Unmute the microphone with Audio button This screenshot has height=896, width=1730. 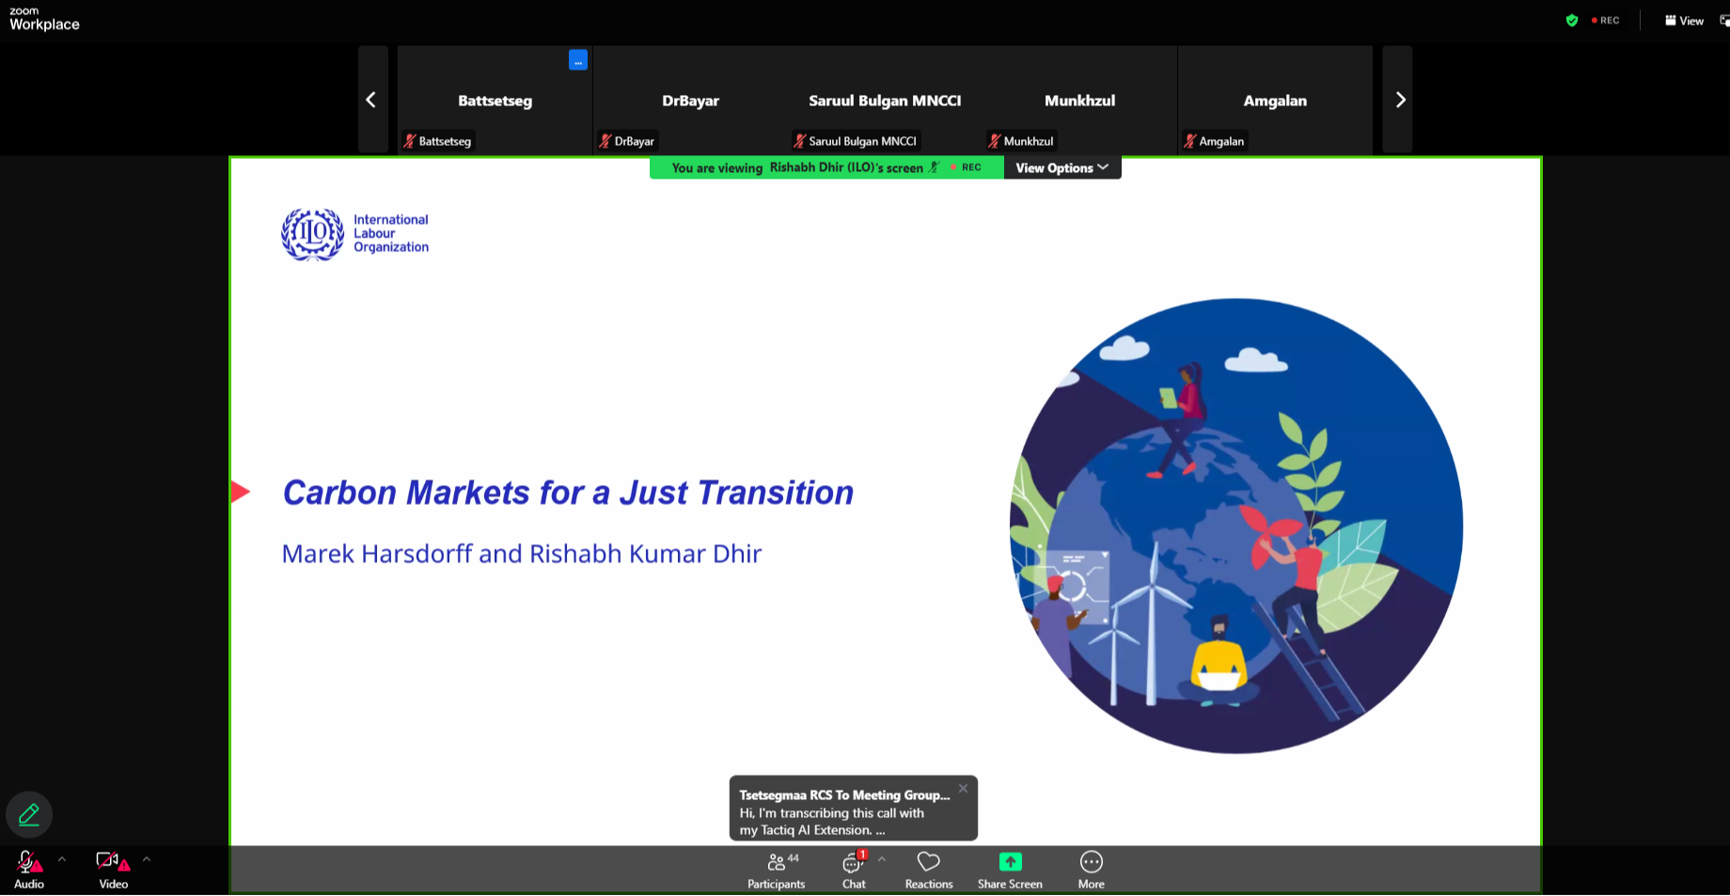click(x=28, y=862)
